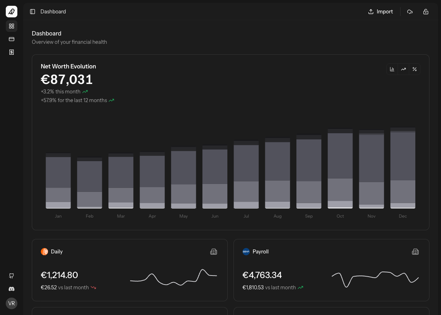Image resolution: width=441 pixels, height=315 pixels.
Task: Open the credit card accounts page
Action: pyautogui.click(x=12, y=39)
